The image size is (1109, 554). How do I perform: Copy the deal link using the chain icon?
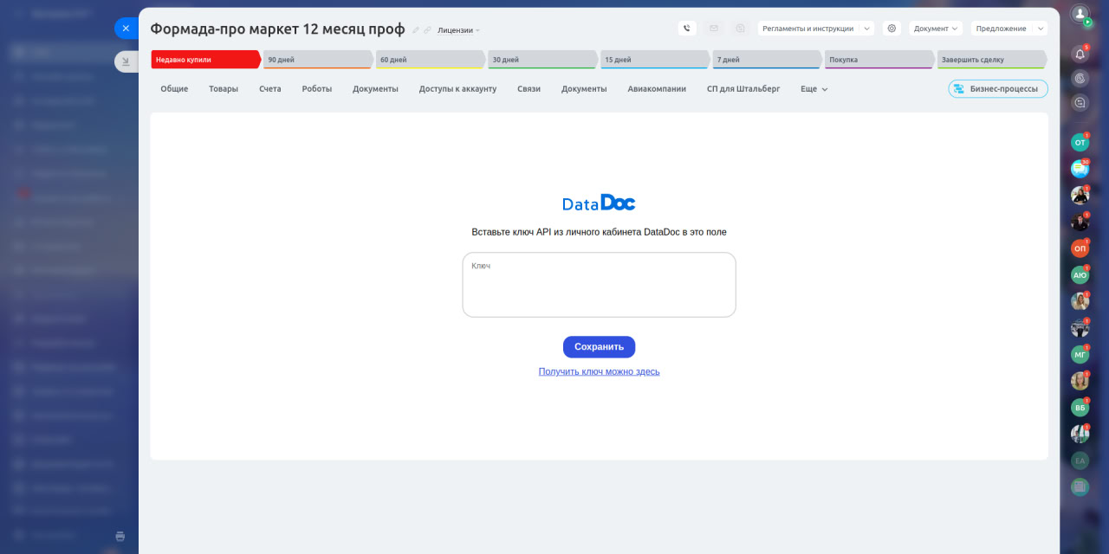(428, 30)
